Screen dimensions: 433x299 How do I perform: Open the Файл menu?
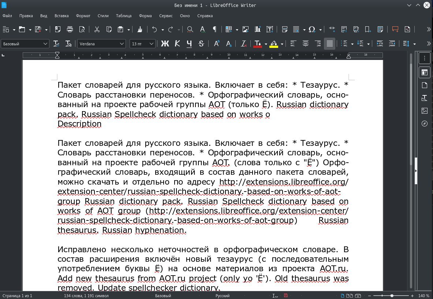tap(7, 16)
